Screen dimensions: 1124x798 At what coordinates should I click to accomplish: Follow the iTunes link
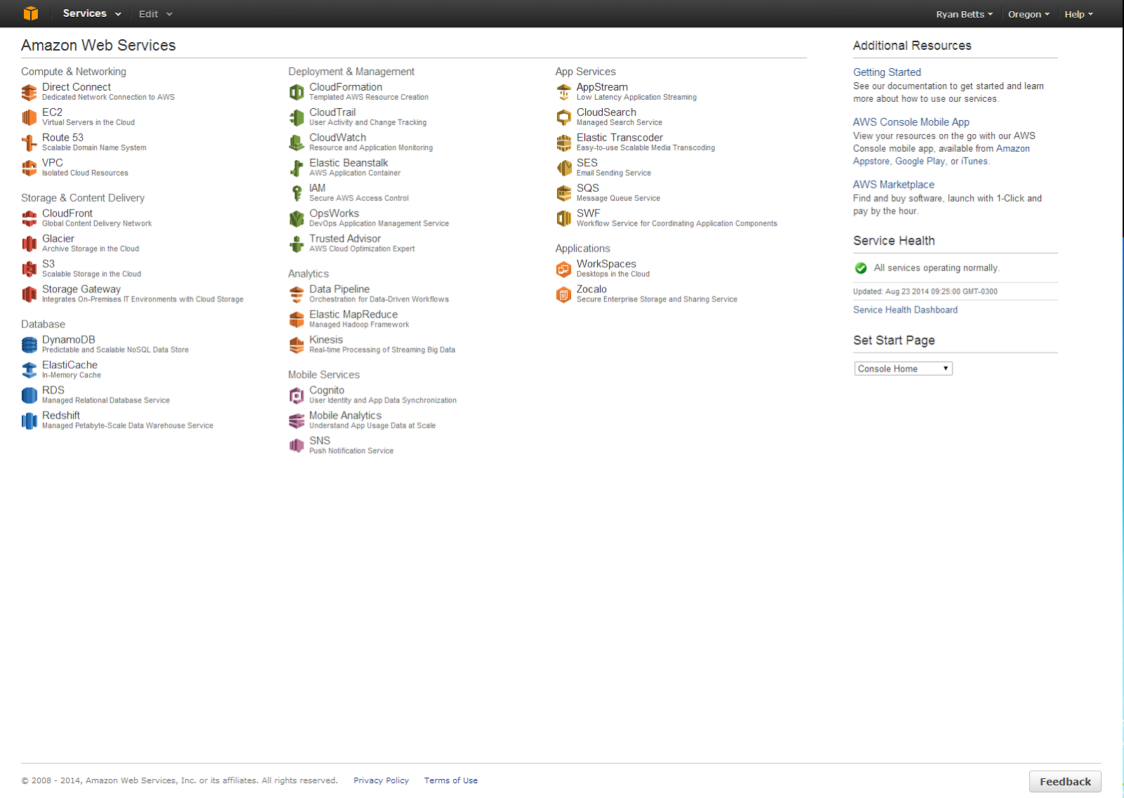[974, 162]
